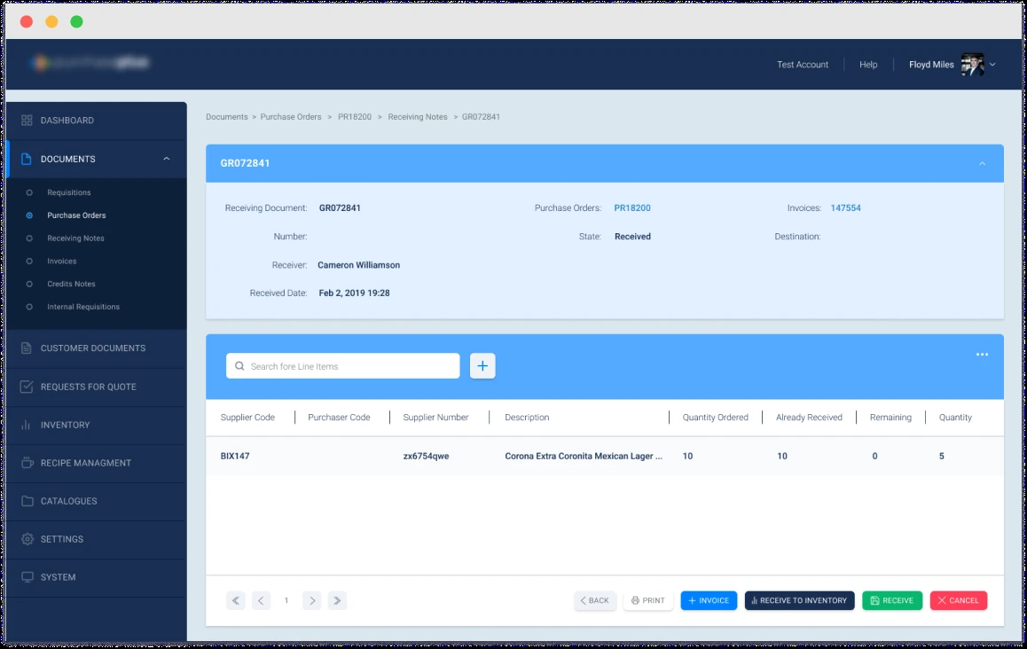
Task: Click the Receive to Inventory button
Action: tap(799, 600)
